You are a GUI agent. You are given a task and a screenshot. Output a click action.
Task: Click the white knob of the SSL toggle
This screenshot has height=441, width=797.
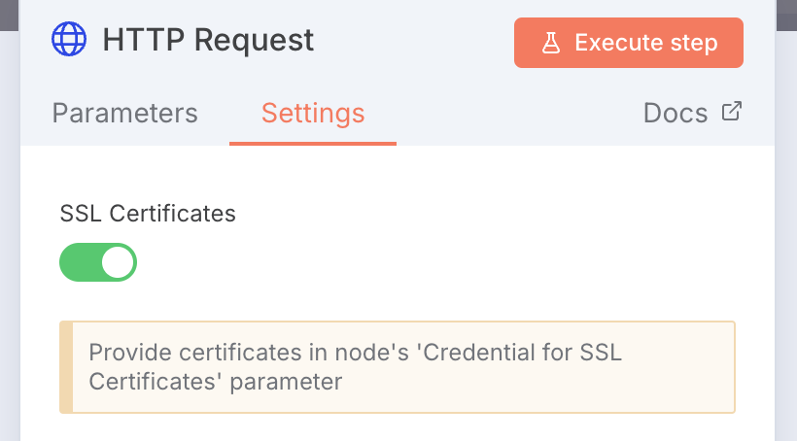click(x=118, y=262)
